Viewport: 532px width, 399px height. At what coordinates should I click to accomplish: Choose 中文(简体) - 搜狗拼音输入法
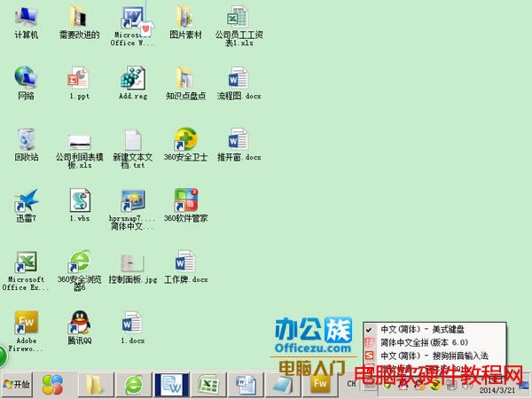434,356
